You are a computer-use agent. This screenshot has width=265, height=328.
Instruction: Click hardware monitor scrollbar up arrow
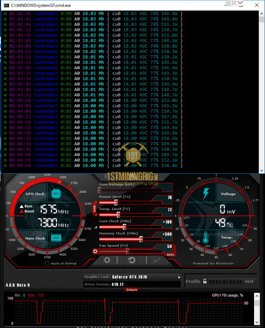(x=257, y=296)
